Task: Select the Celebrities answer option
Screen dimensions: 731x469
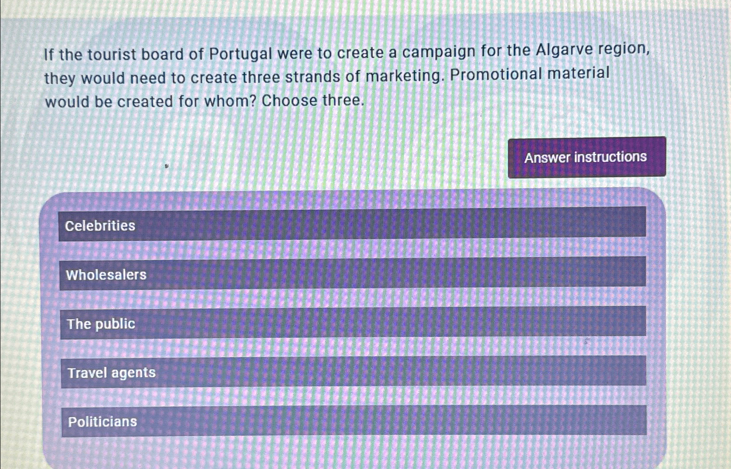Action: coord(352,224)
